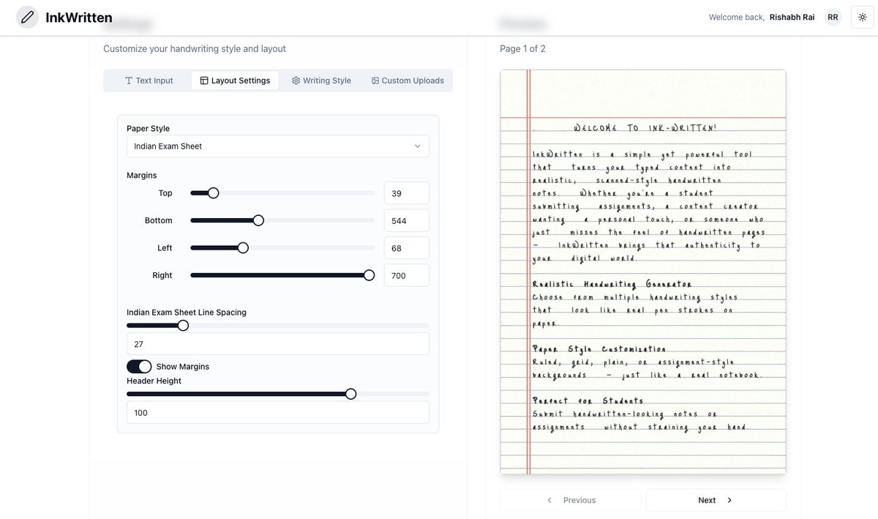
Task: Click the Top margin value field 39
Action: (x=406, y=193)
